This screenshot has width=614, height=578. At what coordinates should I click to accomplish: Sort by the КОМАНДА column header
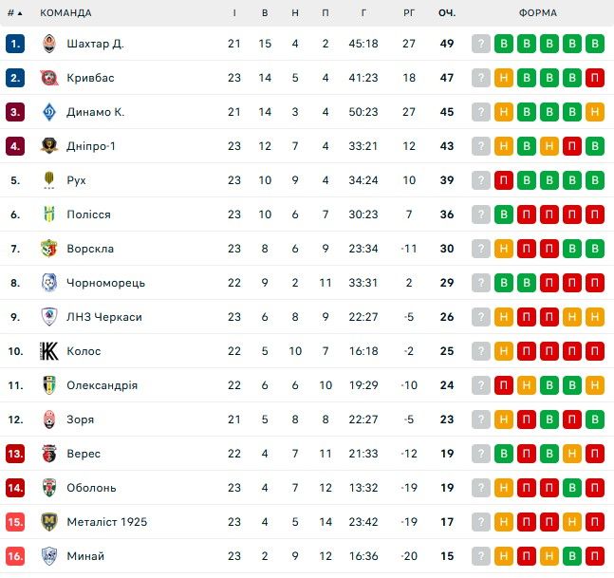pyautogui.click(x=65, y=13)
